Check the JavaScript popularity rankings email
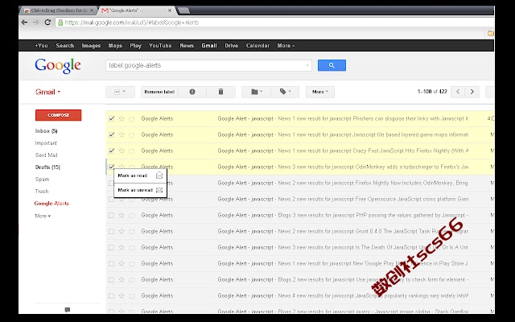515x322 pixels. 112,295
